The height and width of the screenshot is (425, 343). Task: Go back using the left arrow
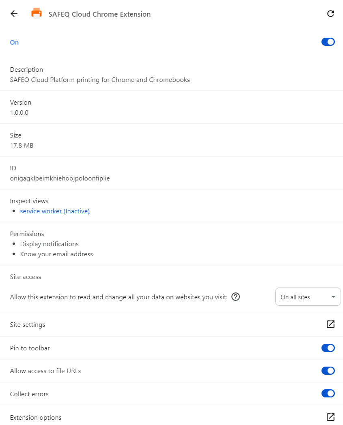tap(14, 14)
